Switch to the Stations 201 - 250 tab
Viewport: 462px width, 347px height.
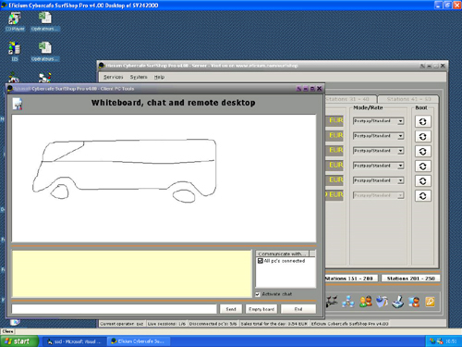click(410, 279)
